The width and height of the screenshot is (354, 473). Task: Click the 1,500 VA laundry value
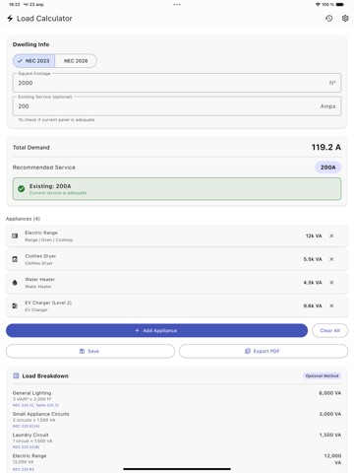pos(330,435)
